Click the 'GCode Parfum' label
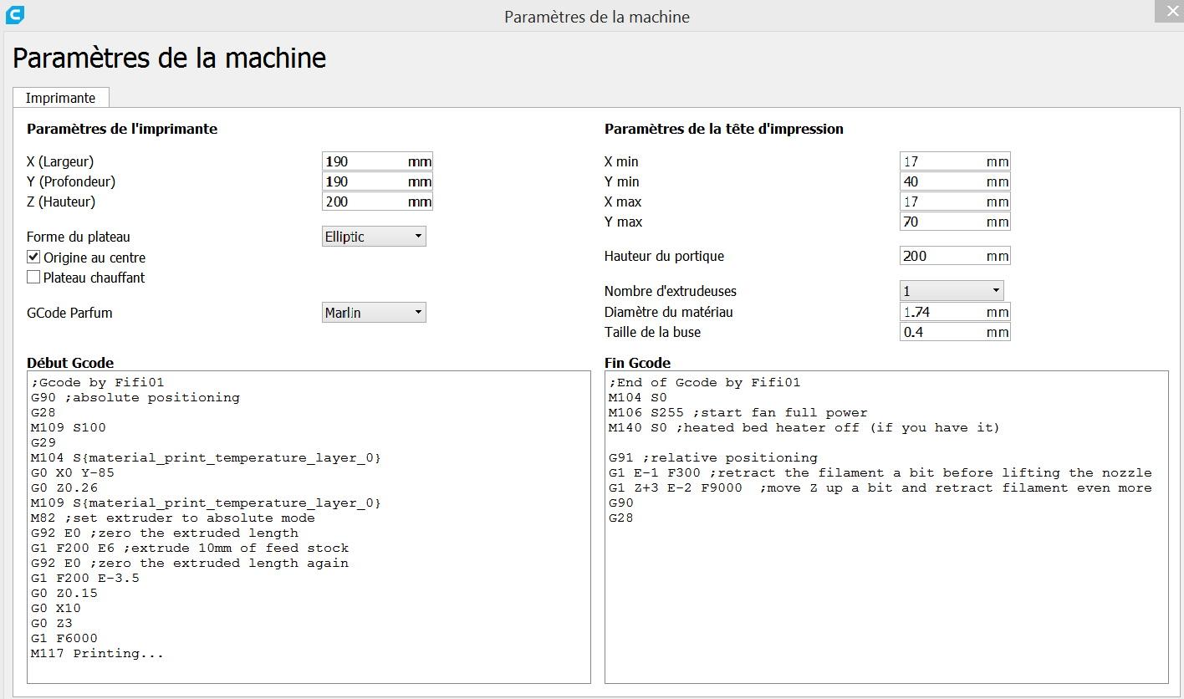The image size is (1184, 699). (69, 313)
